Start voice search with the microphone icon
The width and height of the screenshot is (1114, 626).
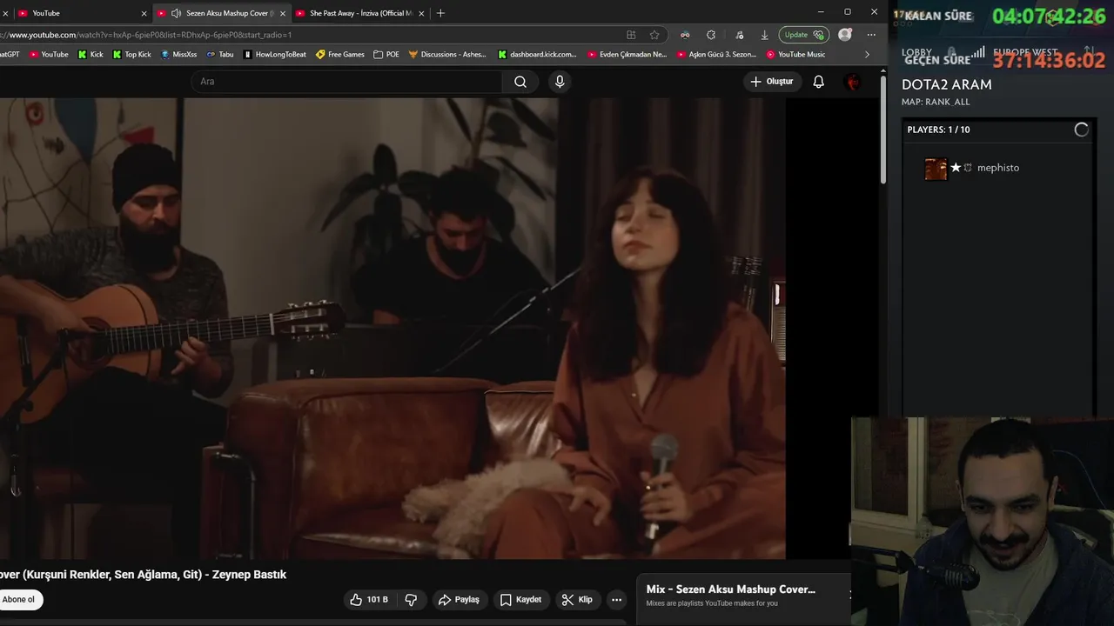click(x=560, y=82)
